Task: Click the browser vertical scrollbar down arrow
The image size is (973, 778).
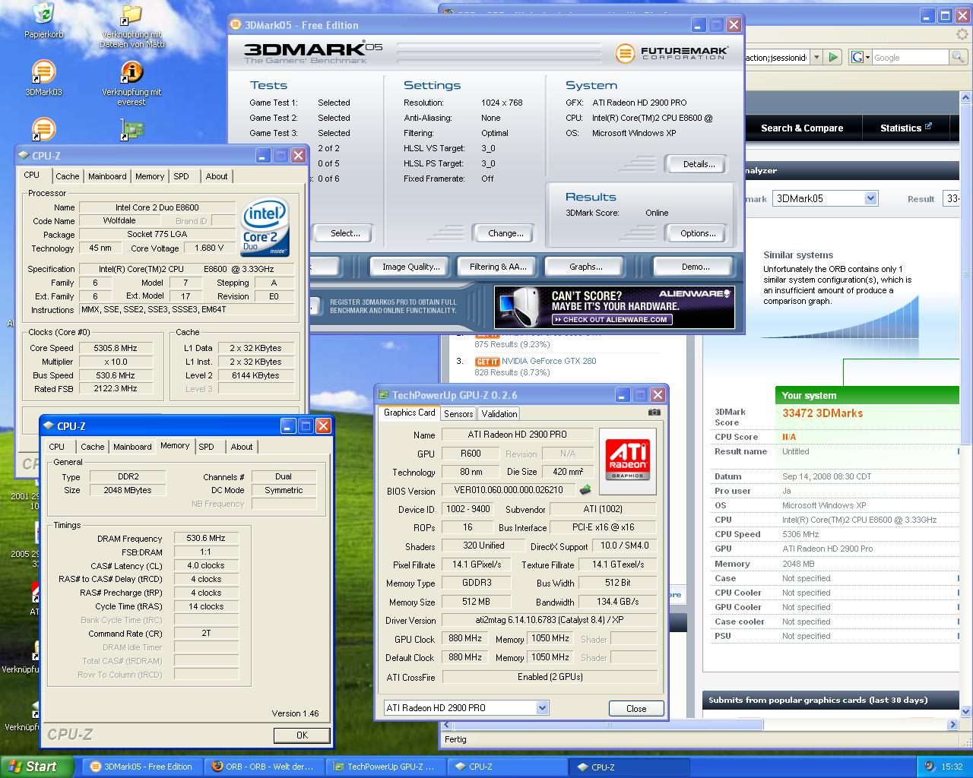Action: click(967, 712)
